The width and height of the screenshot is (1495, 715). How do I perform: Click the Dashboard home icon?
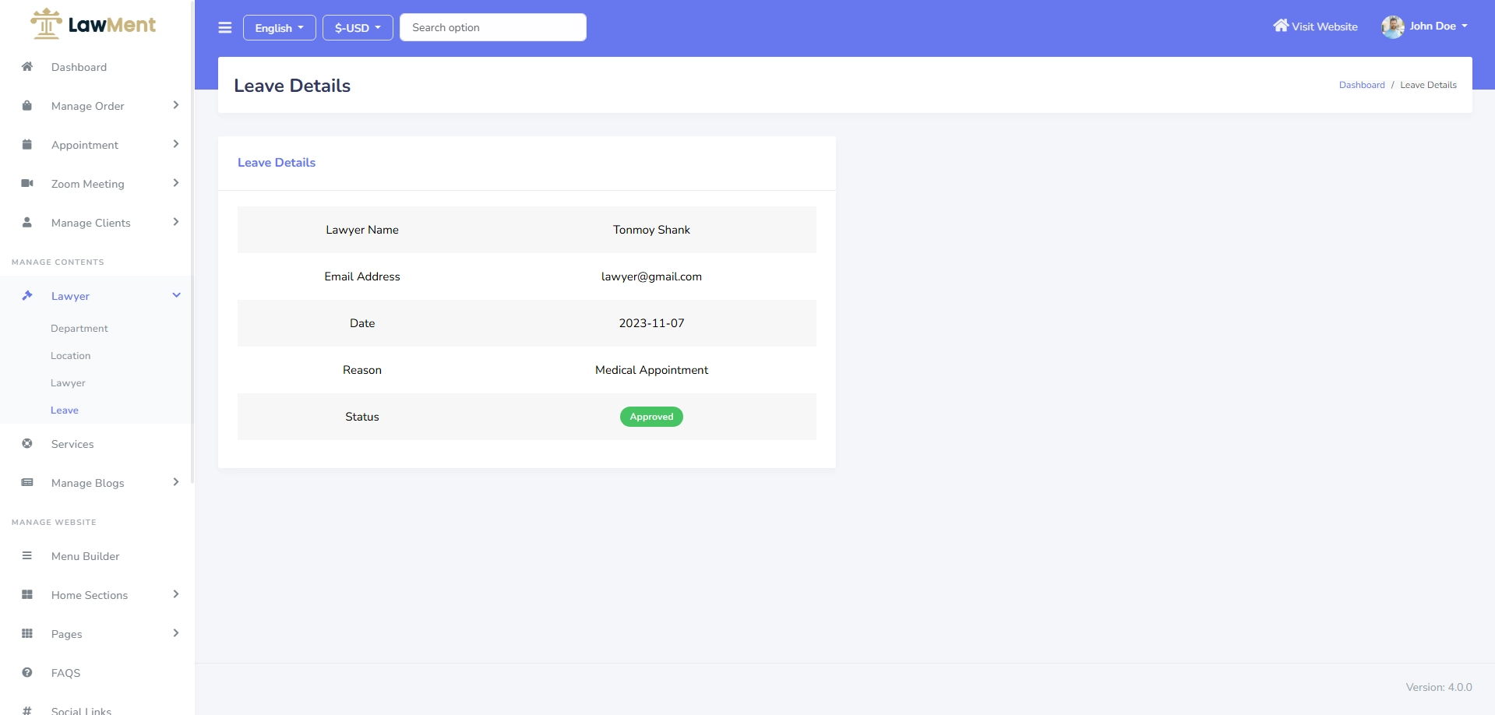[x=27, y=66]
